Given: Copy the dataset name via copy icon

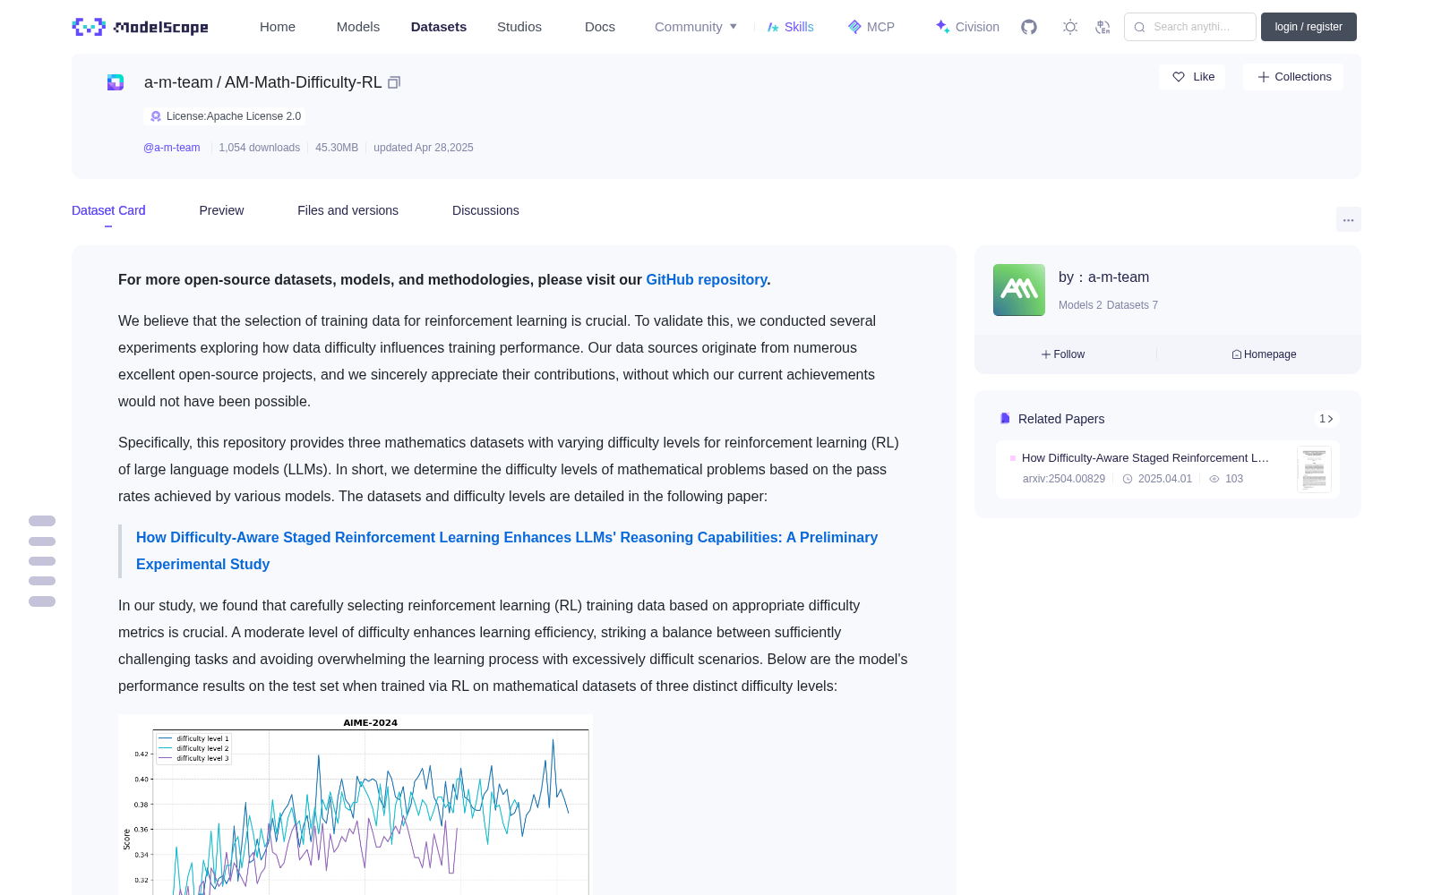Looking at the screenshot, I should 394,82.
